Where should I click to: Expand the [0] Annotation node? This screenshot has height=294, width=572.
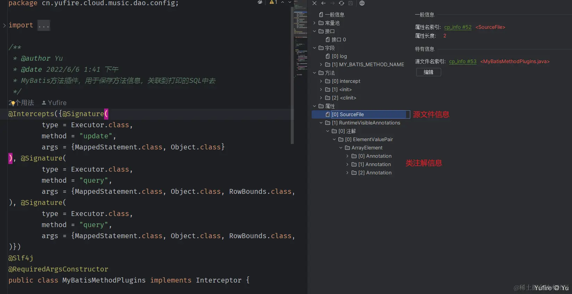347,156
